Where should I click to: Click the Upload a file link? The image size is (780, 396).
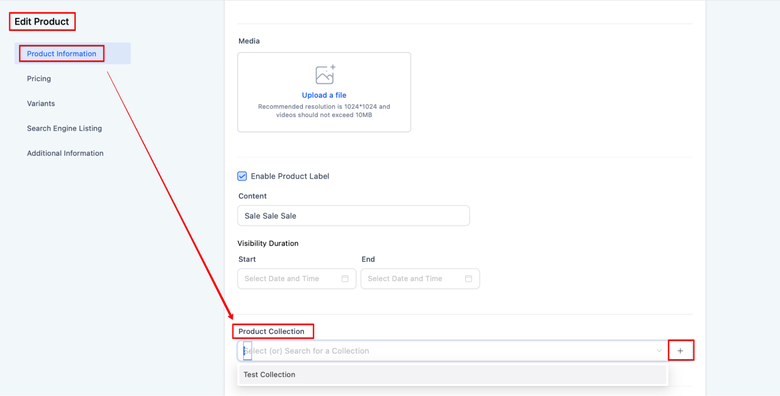[324, 95]
